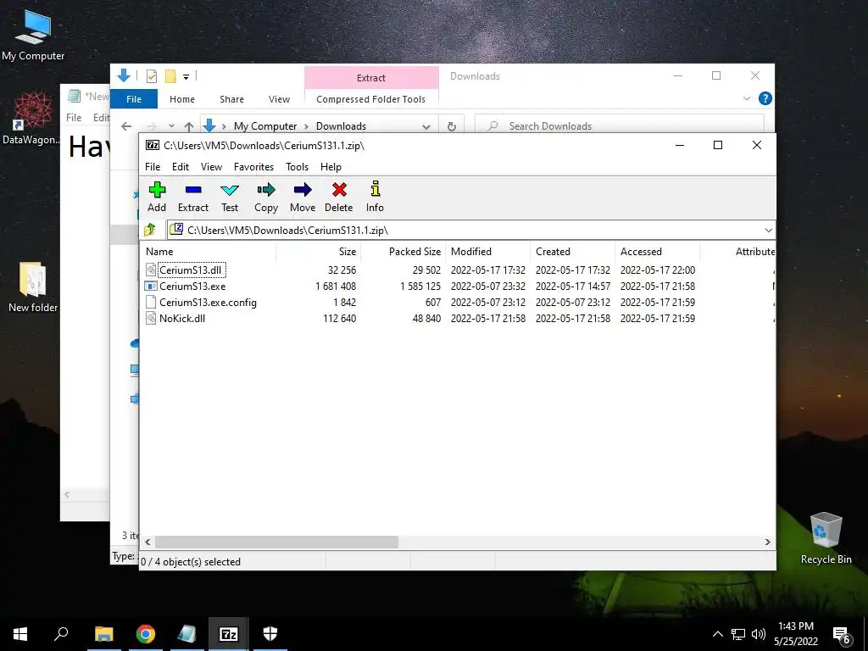868x651 pixels.
Task: Expand Explorer address bar history dropdown
Action: click(426, 126)
